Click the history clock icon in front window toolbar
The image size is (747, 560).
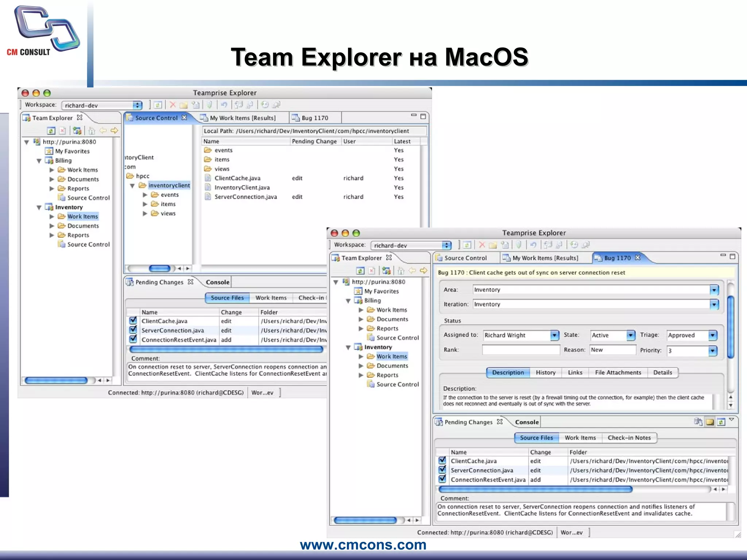574,245
